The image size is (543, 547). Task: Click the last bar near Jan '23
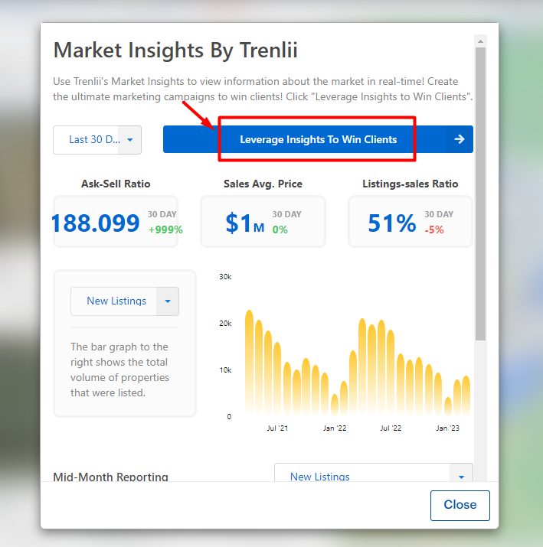tap(466, 396)
